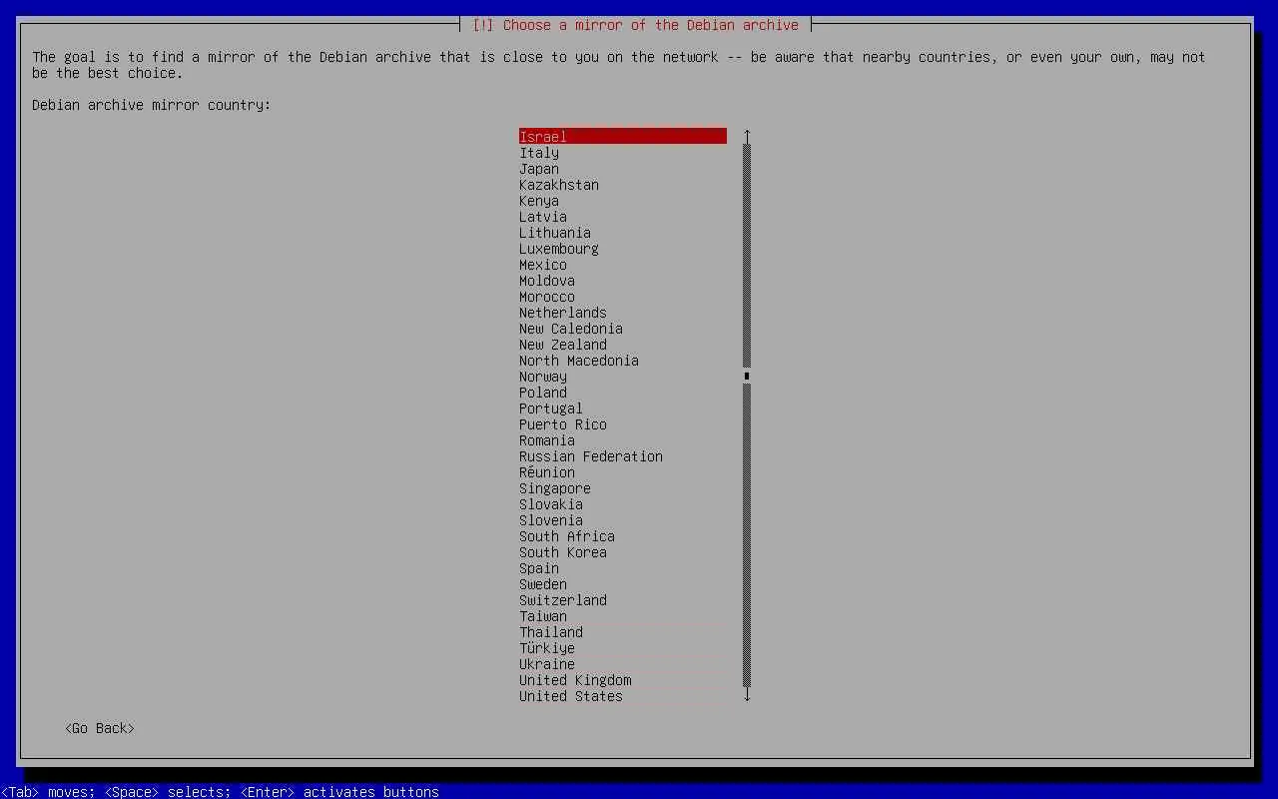1278x799 pixels.
Task: Click the scrollbar down arrow
Action: point(747,695)
